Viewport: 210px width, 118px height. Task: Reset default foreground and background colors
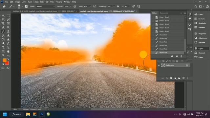[x=3, y=64]
